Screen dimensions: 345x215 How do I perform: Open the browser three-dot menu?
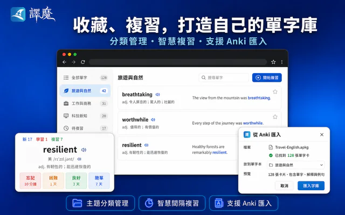[282, 62]
